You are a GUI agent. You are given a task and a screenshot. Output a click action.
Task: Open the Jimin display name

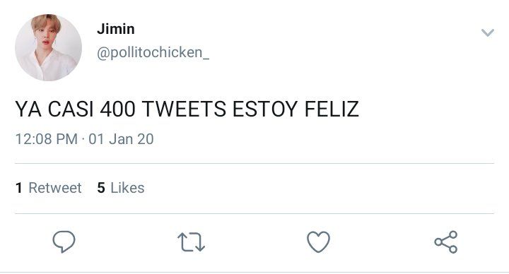click(x=115, y=29)
